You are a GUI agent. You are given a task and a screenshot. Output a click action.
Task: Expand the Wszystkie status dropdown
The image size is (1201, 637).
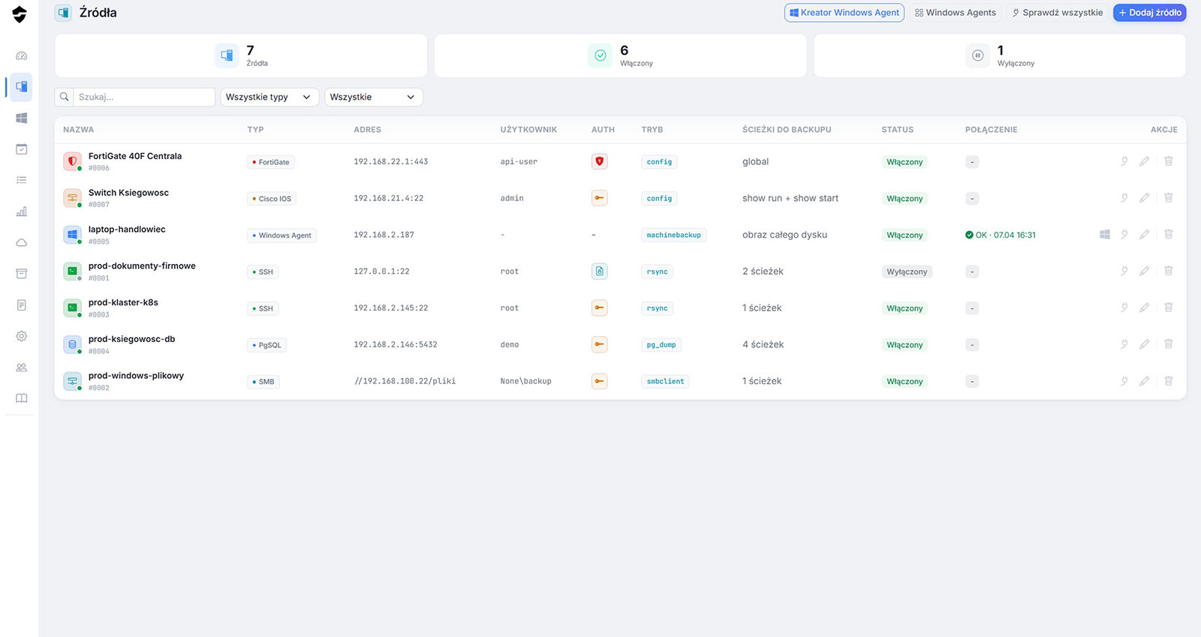[x=374, y=97]
